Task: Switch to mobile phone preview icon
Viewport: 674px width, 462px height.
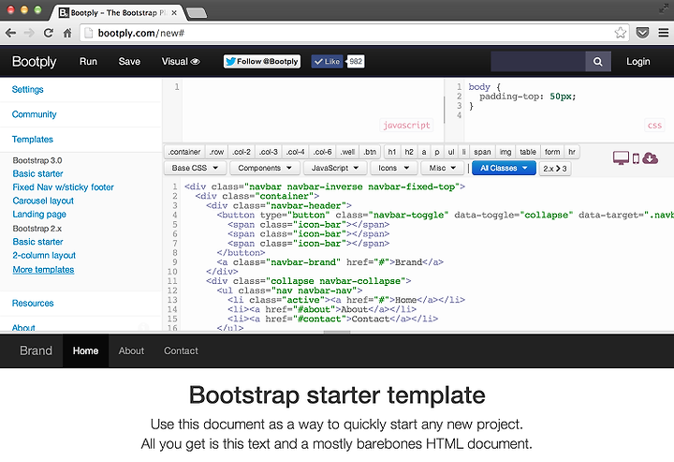Action: pyautogui.click(x=636, y=158)
